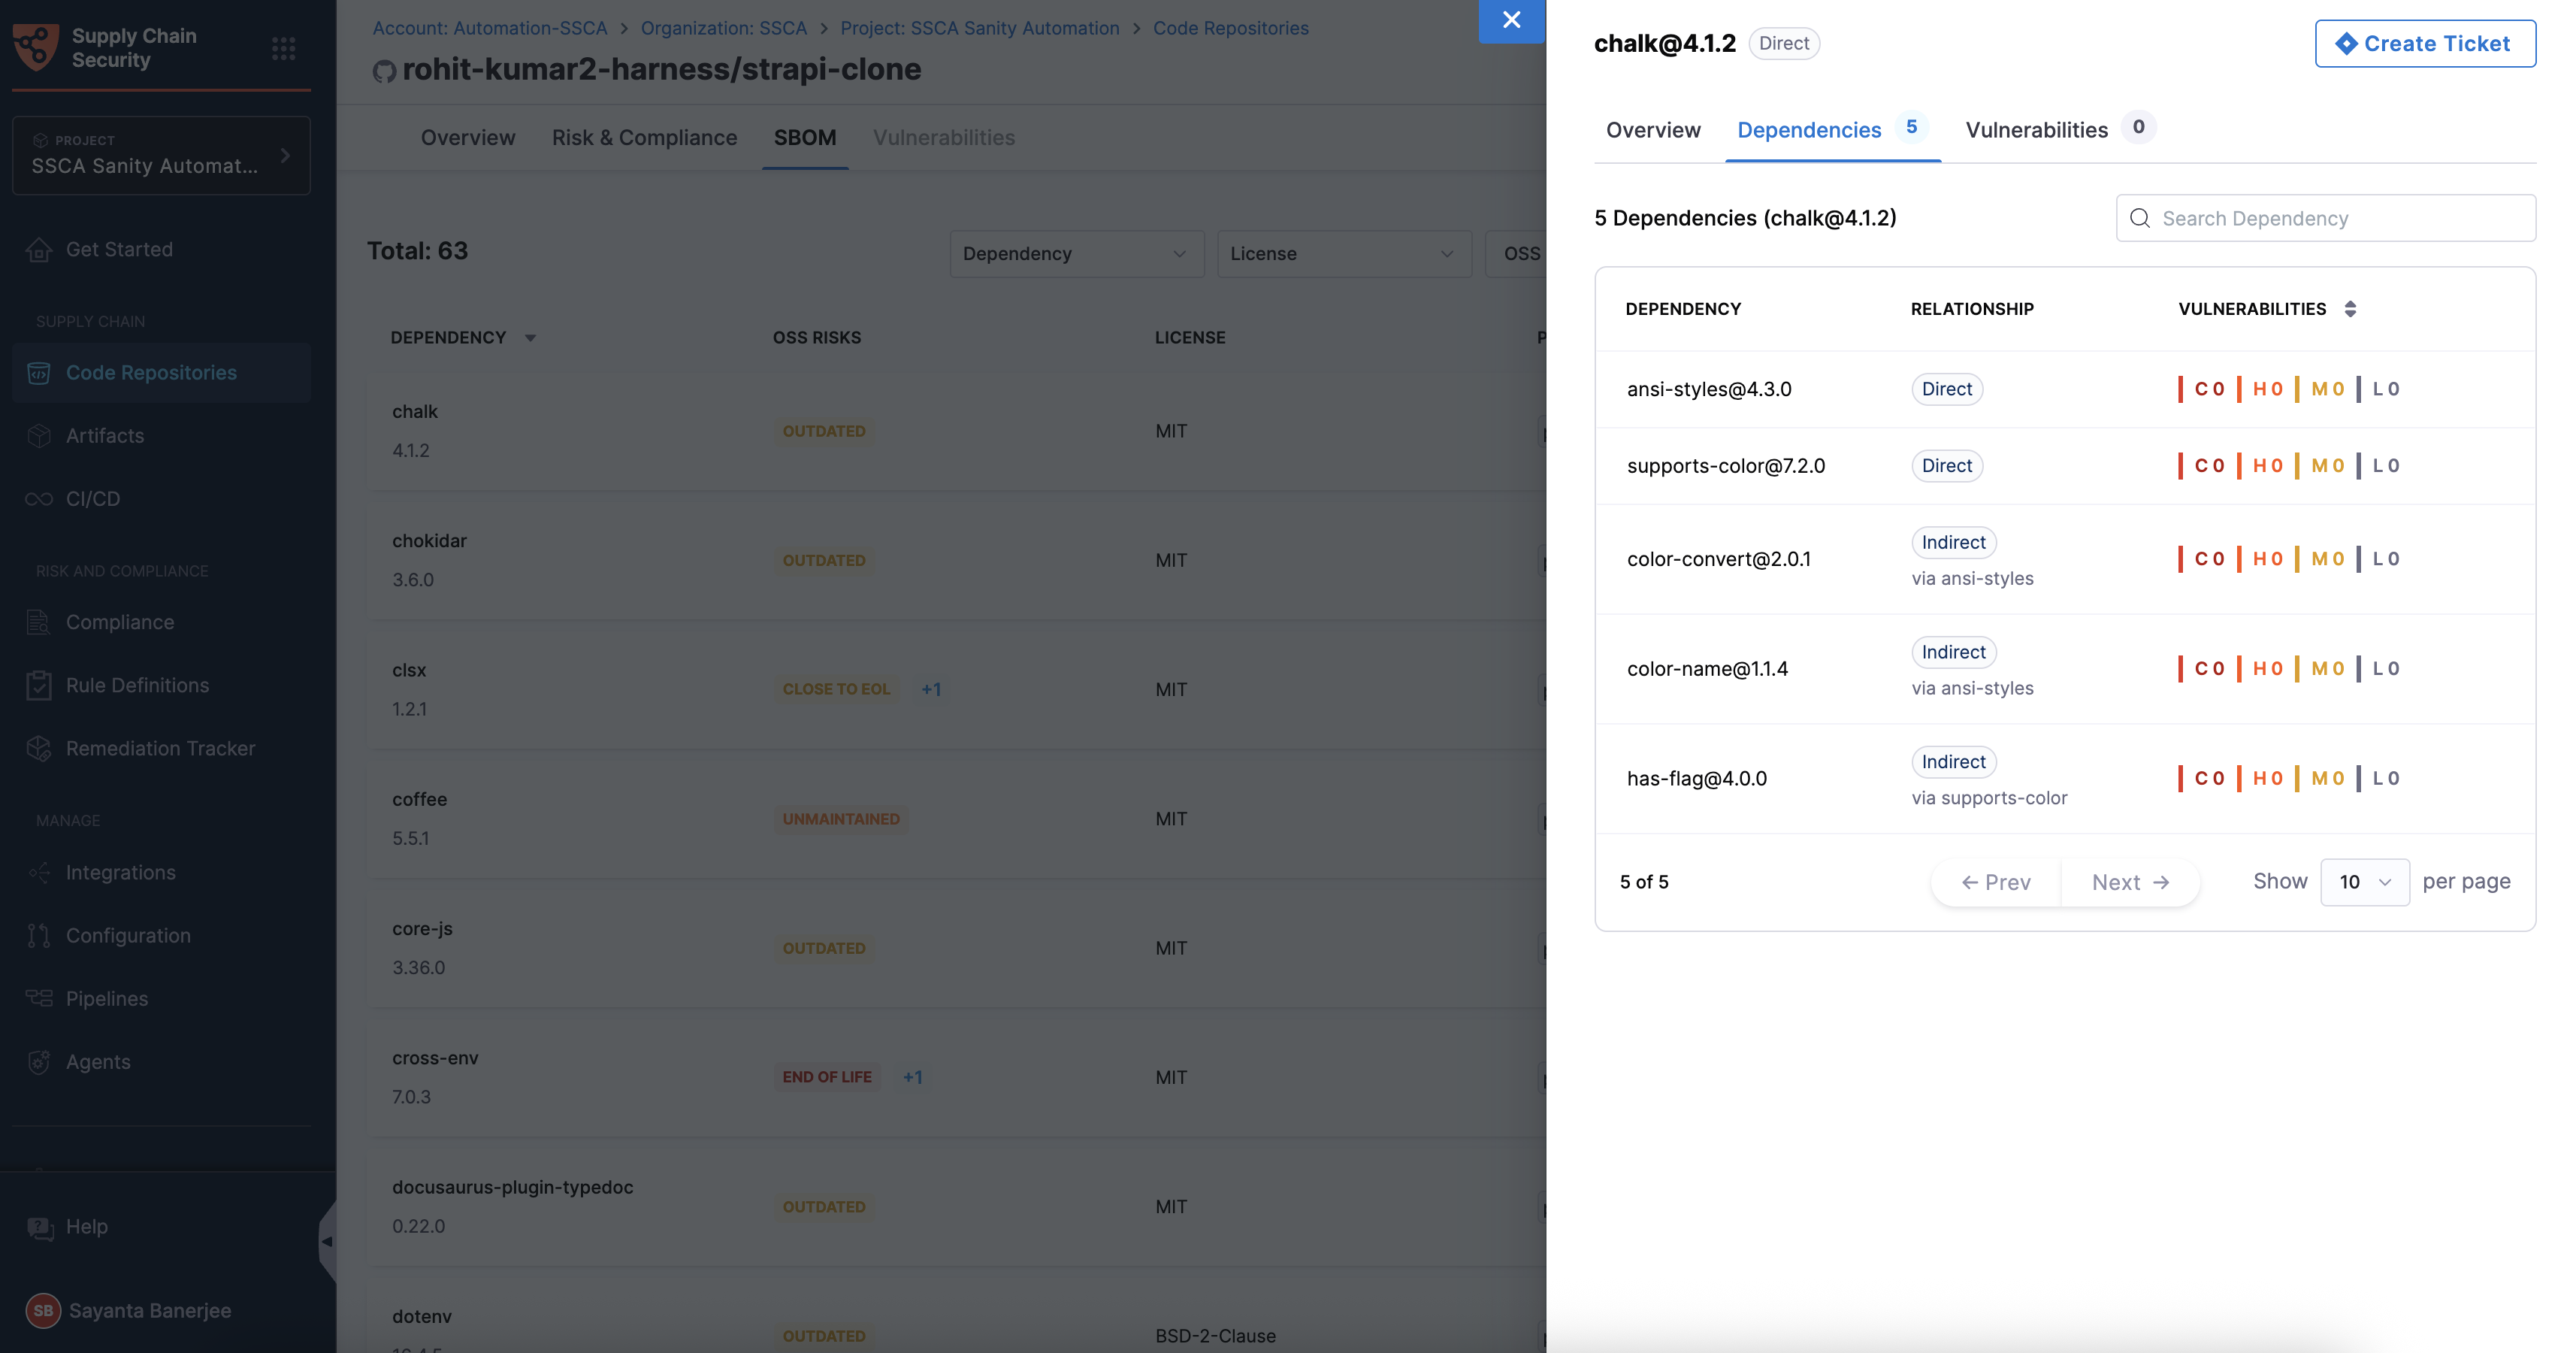Click the Agents sidebar icon
2576x1353 pixels.
[39, 1062]
